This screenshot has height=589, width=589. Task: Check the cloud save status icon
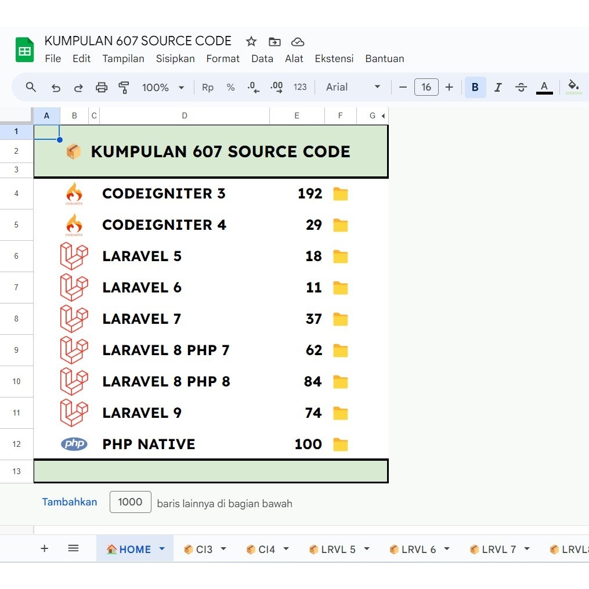(x=298, y=42)
